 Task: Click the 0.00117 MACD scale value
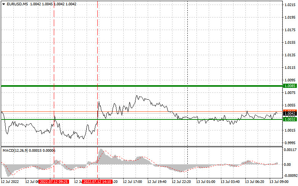290,150
